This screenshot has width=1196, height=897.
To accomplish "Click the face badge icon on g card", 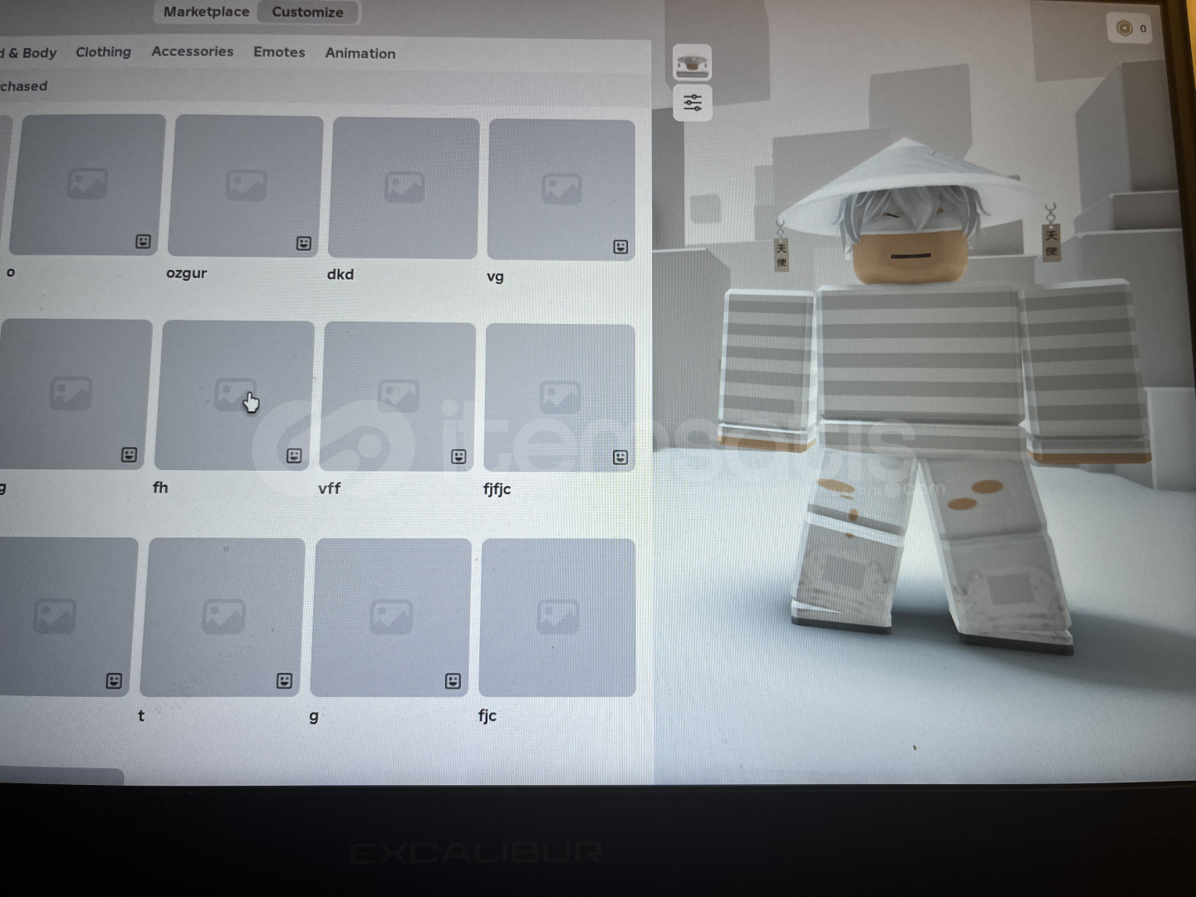I will (453, 681).
